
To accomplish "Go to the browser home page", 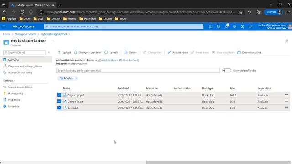I will (31, 12).
